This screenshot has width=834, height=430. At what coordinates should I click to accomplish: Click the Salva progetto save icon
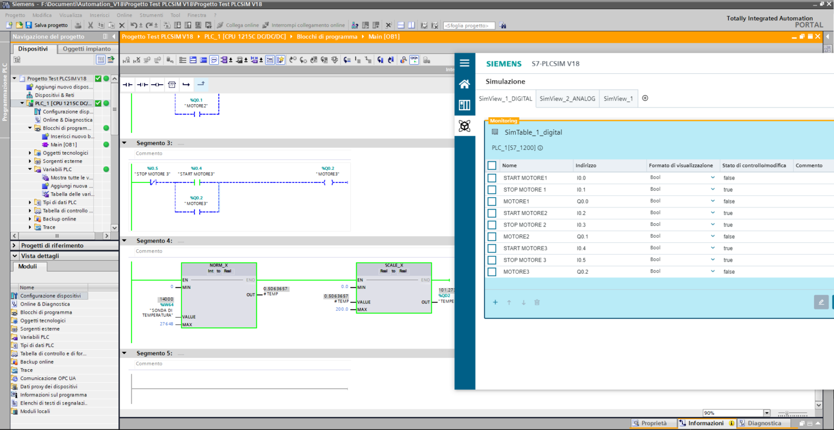tap(28, 25)
